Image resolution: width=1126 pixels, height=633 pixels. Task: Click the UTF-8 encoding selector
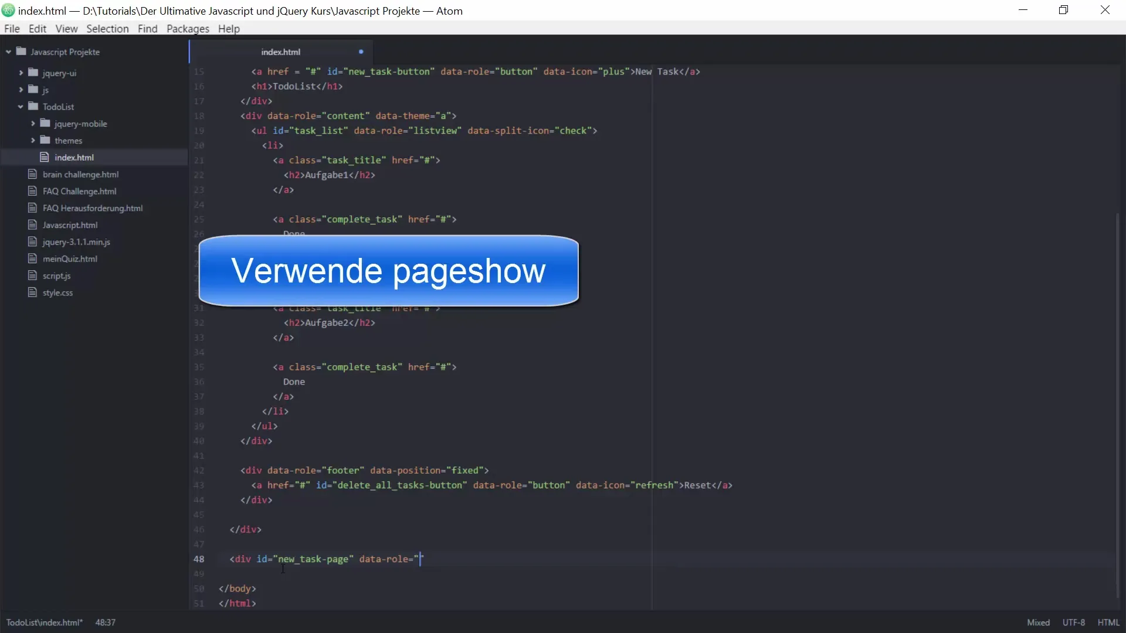[1073, 622]
